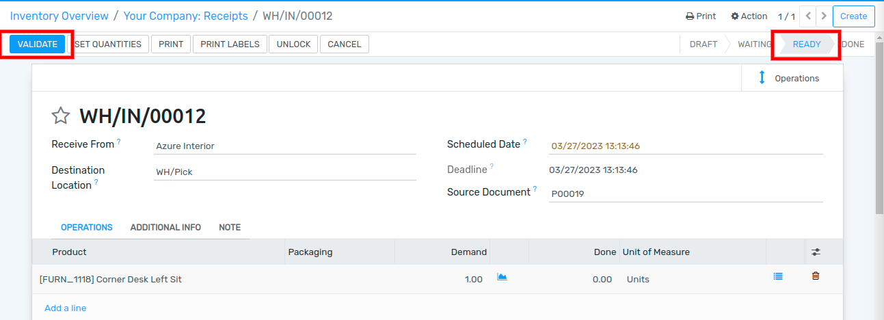Navigate to Inventory Overview breadcrumb
Viewport: 884px width, 320px height.
[59, 15]
